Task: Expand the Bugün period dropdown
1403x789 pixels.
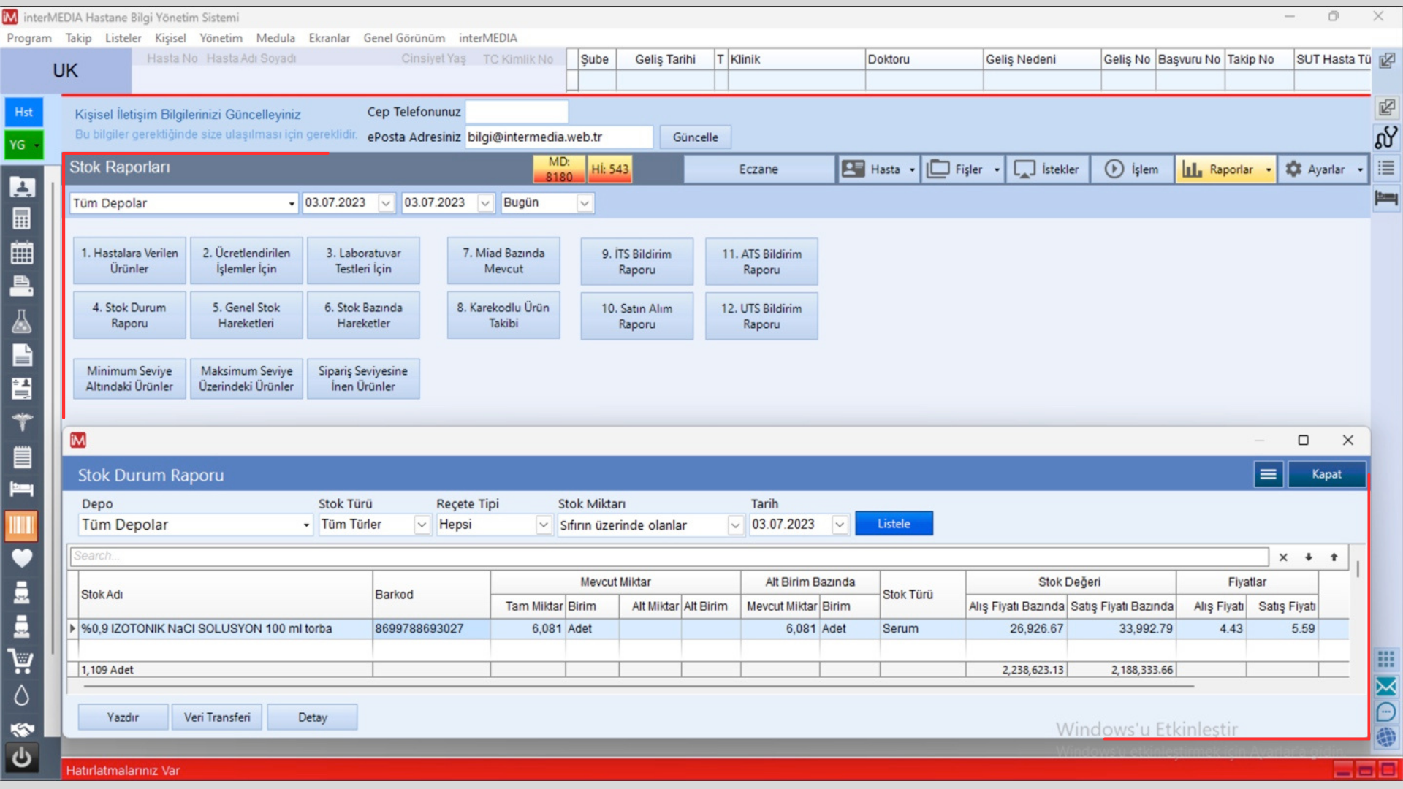Action: [x=584, y=203]
